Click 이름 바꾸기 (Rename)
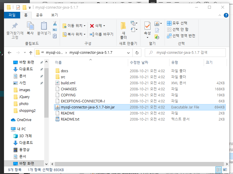The height and width of the screenshot is (174, 233). click(101, 34)
